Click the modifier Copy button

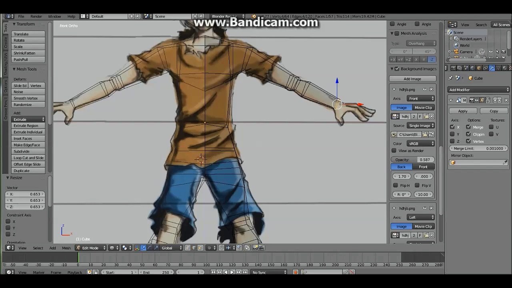(494, 111)
